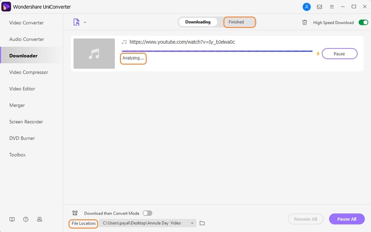This screenshot has height=232, width=371.
Task: Pause the YouTube download item
Action: (340, 54)
